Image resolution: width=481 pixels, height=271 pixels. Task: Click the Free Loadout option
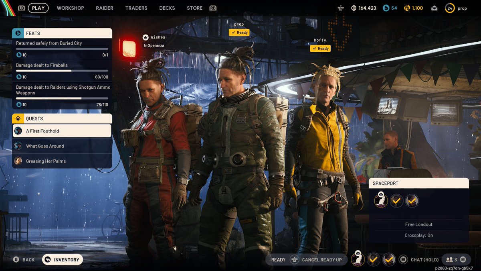[x=419, y=224]
